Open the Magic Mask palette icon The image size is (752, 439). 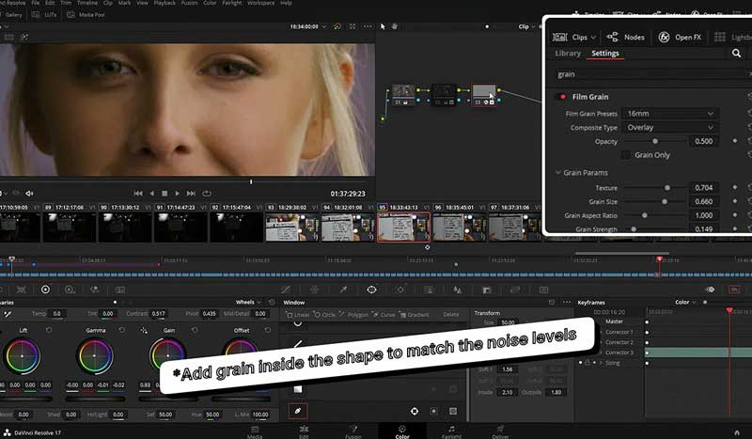[x=430, y=290]
